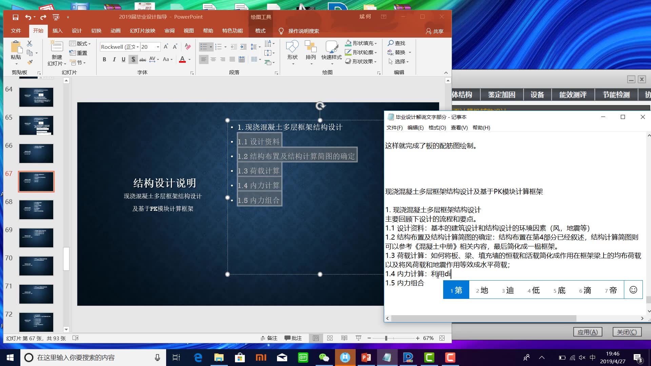Open Shape Effects (形状效果) options

click(x=361, y=61)
